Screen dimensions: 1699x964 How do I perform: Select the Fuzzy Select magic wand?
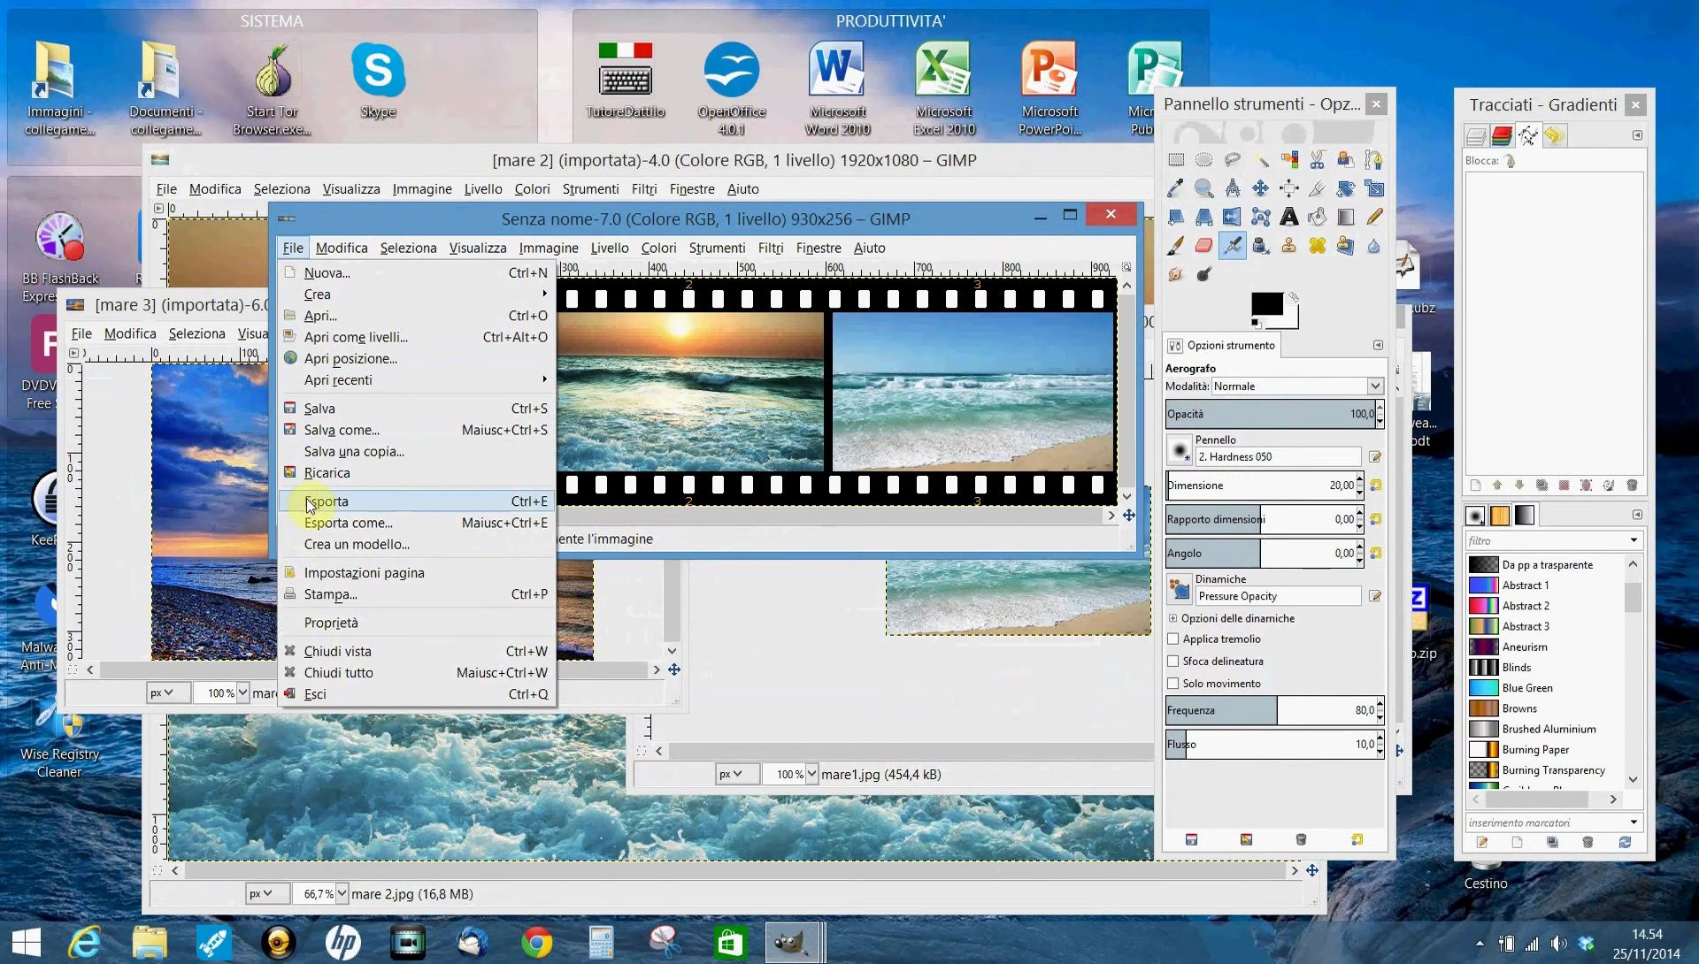(x=1261, y=160)
